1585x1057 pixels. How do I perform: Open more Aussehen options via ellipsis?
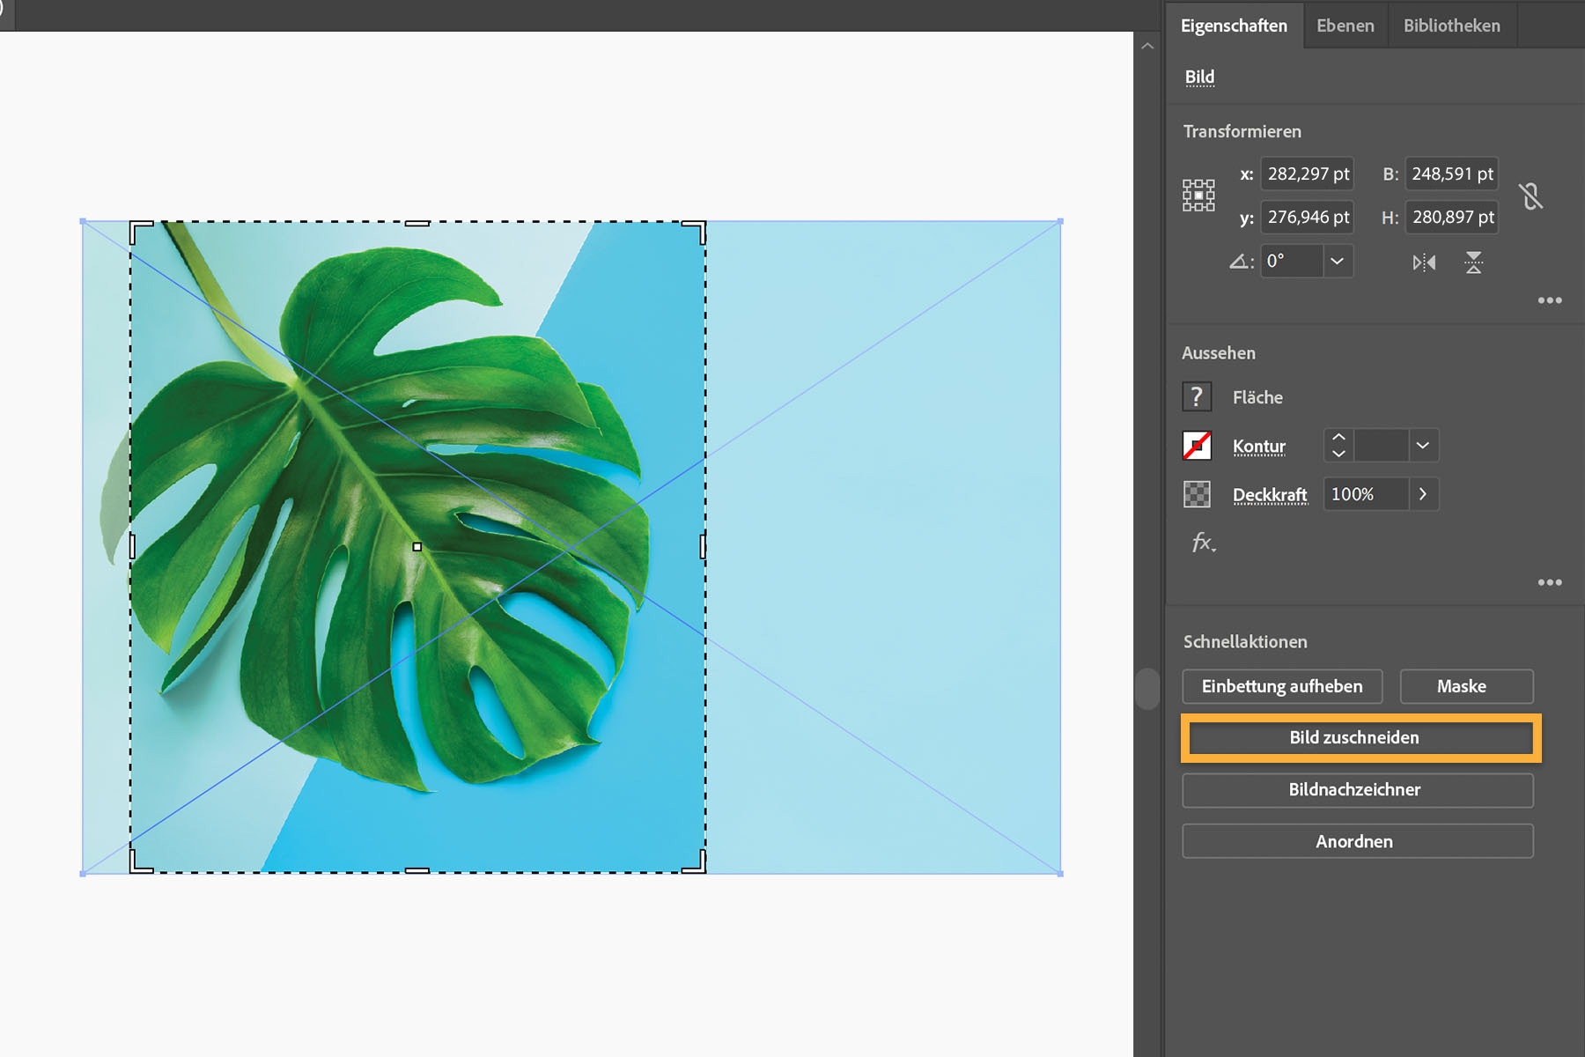point(1550,582)
